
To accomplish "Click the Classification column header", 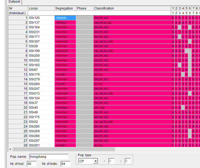I will point(132,8).
